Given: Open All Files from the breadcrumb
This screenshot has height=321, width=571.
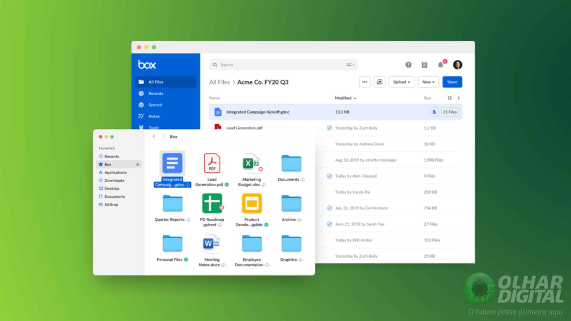Looking at the screenshot, I should (219, 82).
